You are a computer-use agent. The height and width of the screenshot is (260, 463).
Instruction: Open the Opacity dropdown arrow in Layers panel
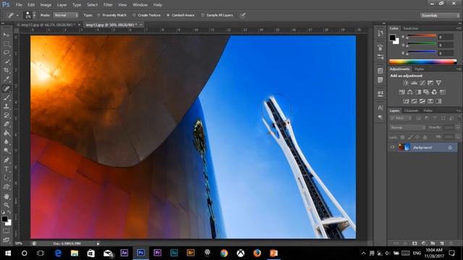(x=458, y=127)
